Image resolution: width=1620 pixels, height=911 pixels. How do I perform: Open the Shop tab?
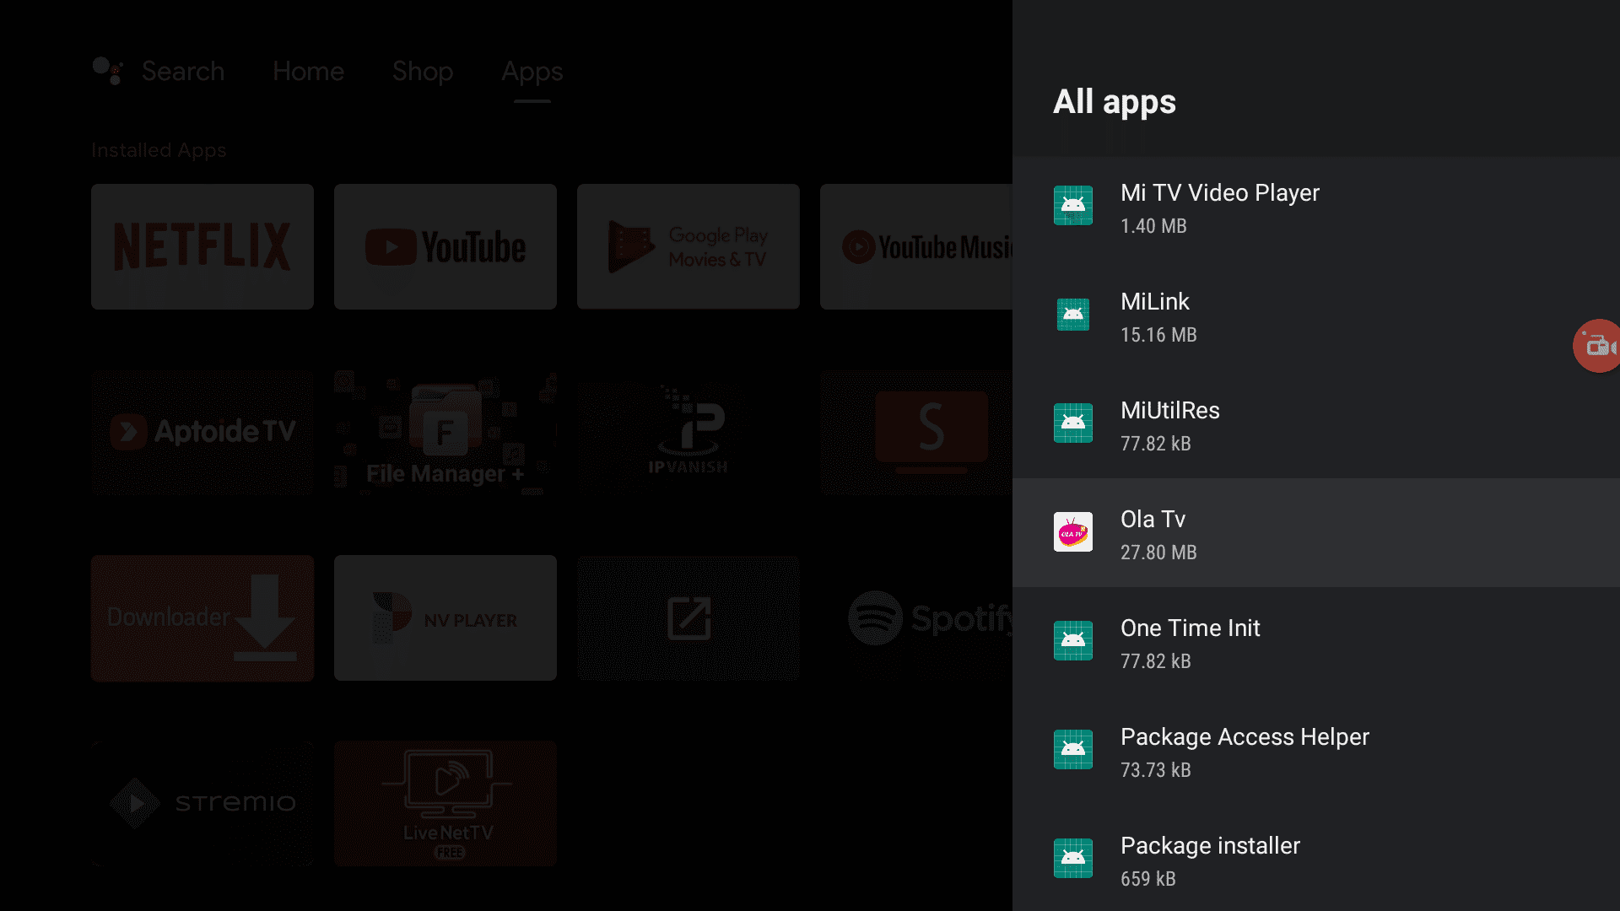(423, 72)
